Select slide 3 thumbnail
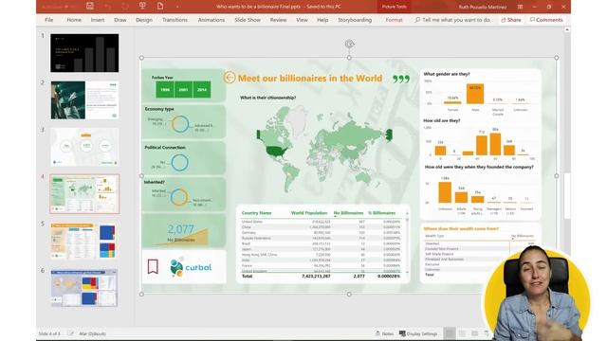The image size is (607, 341). point(84,148)
